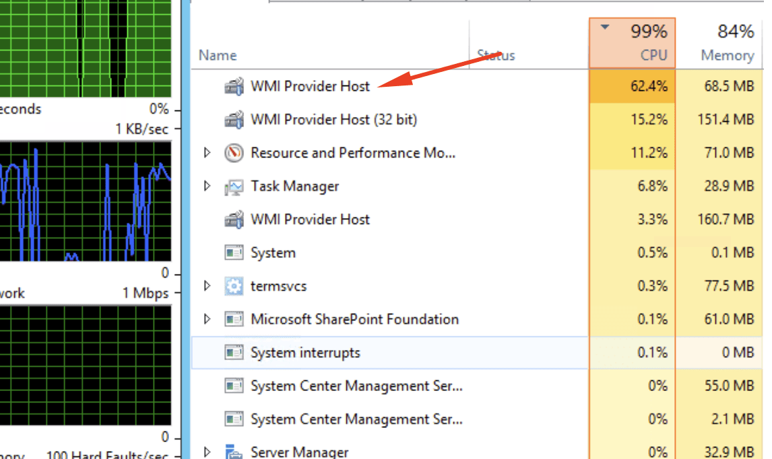772x459 pixels.
Task: Click the 6.8% CPU value cell
Action: 632,186
